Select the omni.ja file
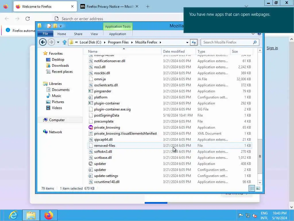 tap(100, 79)
